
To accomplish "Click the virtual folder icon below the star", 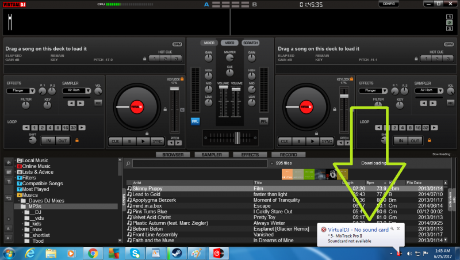I will click(x=9, y=172).
